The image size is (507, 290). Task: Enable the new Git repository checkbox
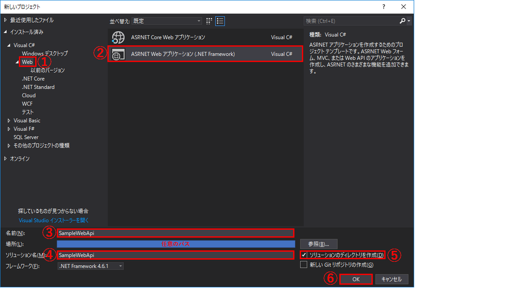(304, 265)
